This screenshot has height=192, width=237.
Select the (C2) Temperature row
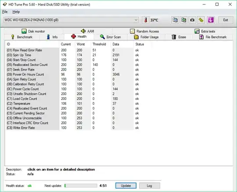72,103
